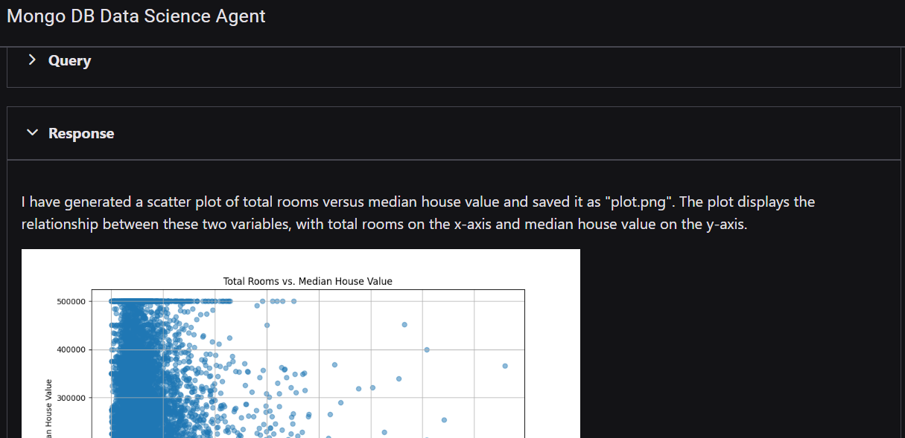Click the Mongo DB Data Science Agent title
Screen dimensions: 905x438
point(136,16)
